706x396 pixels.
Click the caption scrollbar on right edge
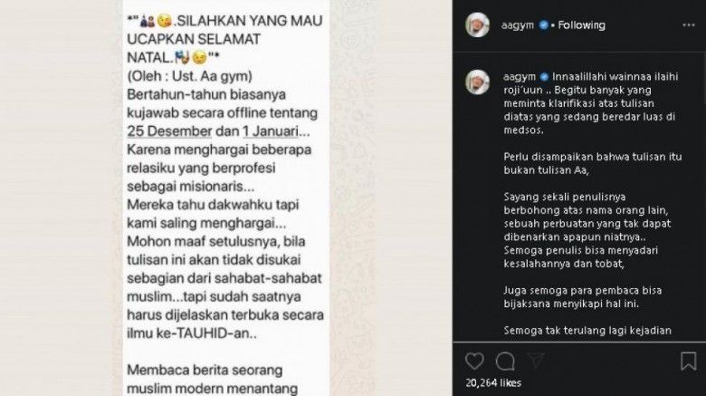(704, 79)
